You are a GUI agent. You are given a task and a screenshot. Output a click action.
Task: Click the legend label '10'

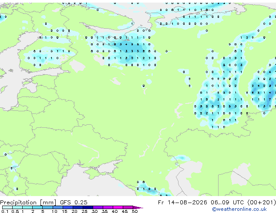[x=54, y=211]
